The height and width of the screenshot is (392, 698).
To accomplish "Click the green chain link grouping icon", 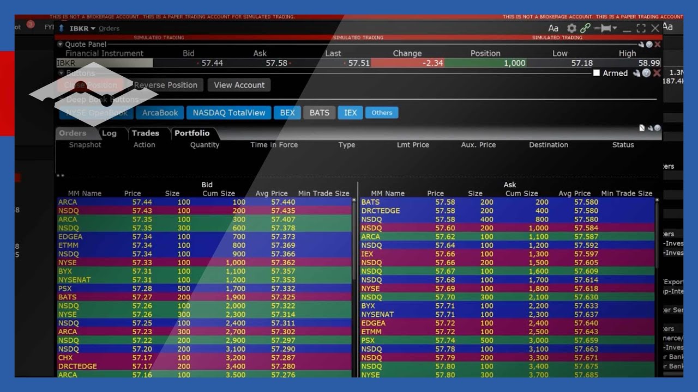I will [586, 28].
